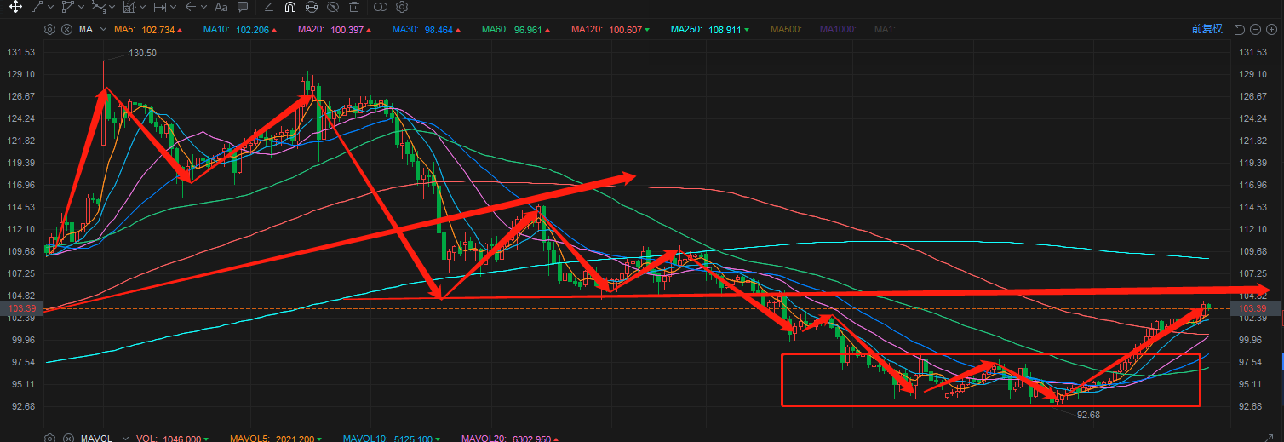The width and height of the screenshot is (1284, 442).
Task: Expand the measurement tool dropdown arrow
Action: [143, 7]
